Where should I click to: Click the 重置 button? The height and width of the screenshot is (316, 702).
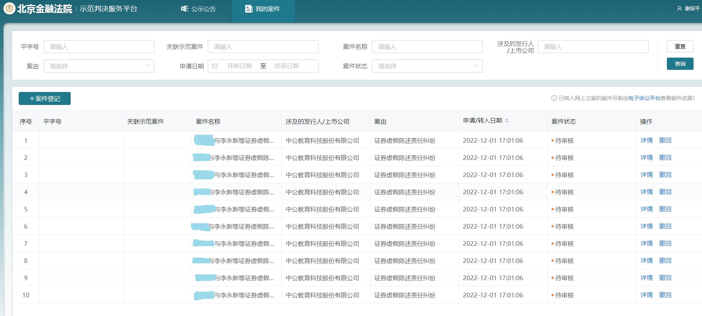point(680,46)
